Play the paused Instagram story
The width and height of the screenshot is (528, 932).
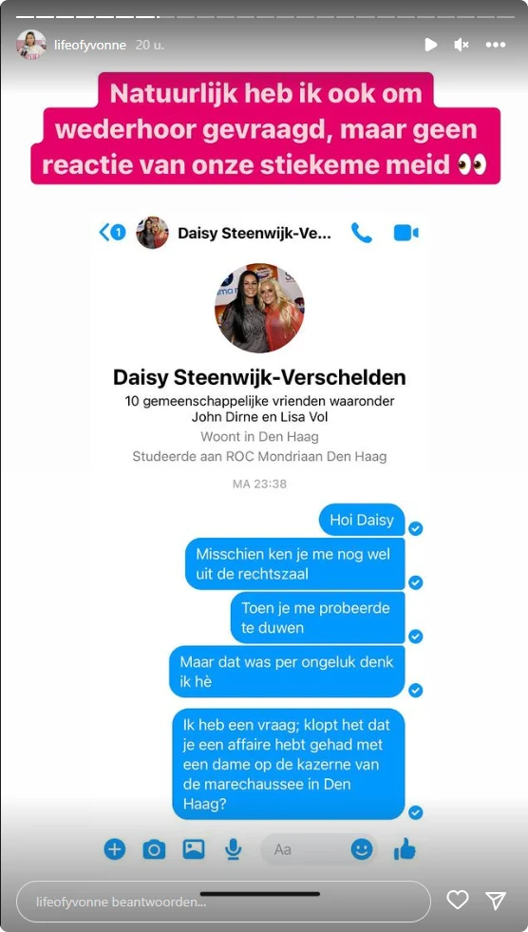[x=430, y=45]
